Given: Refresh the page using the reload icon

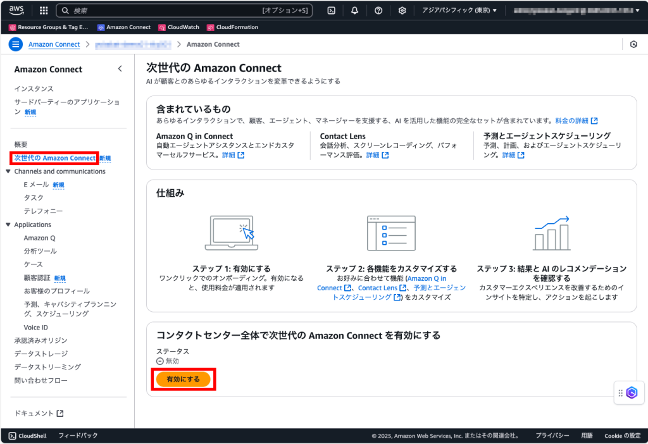Looking at the screenshot, I should pos(633,44).
